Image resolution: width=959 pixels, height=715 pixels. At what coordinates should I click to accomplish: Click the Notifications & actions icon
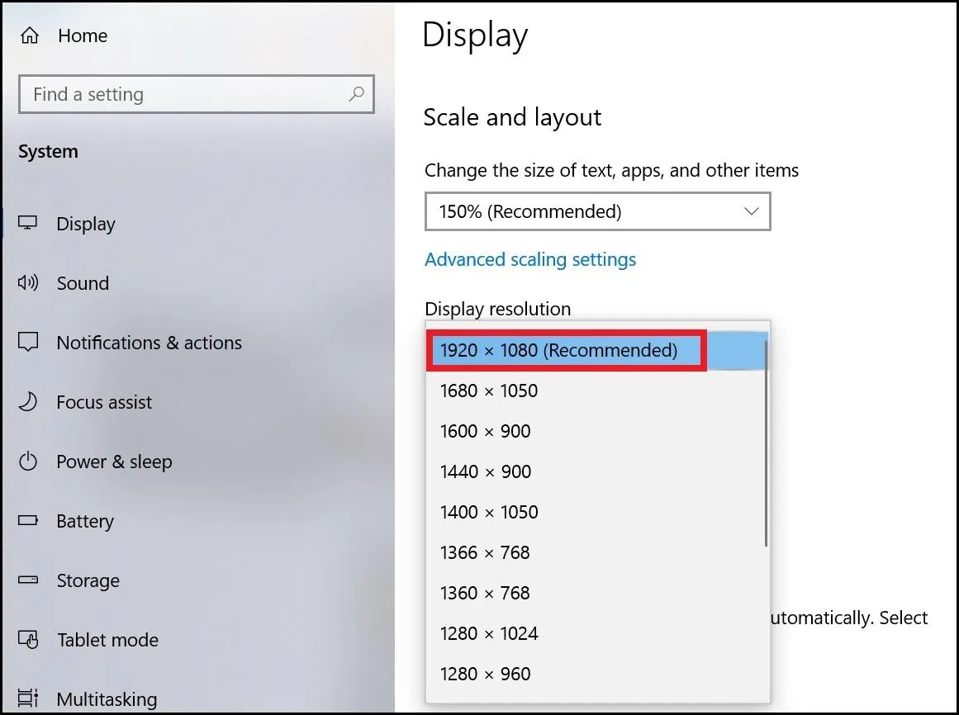click(x=29, y=343)
